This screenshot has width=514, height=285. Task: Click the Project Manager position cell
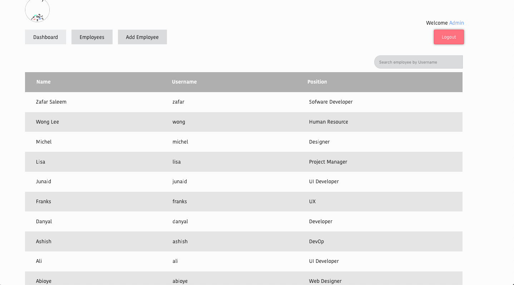coord(328,162)
